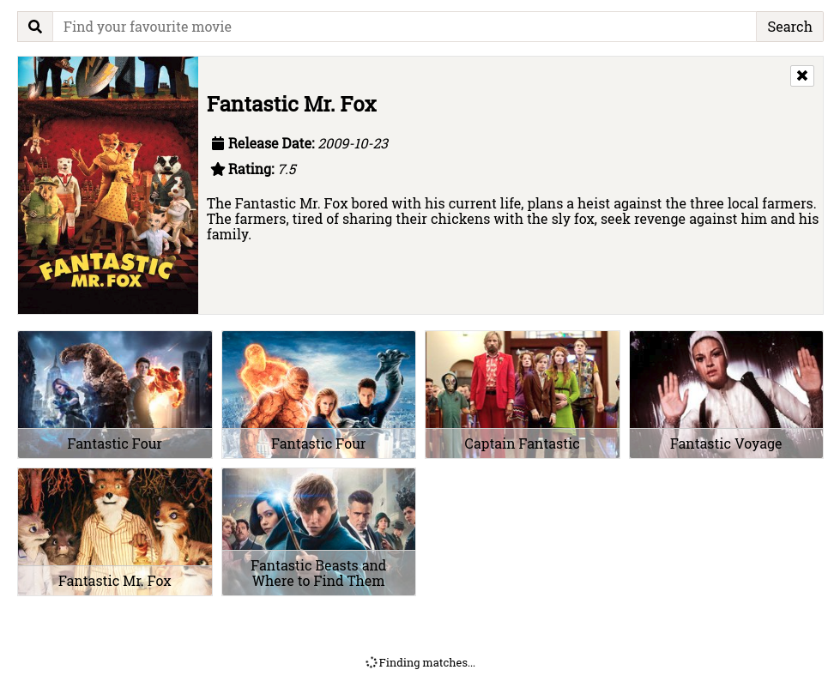Click the 'Fantastic Beasts and Where to Find Them' caption
Image resolution: width=840 pixels, height=682 pixels.
click(318, 573)
